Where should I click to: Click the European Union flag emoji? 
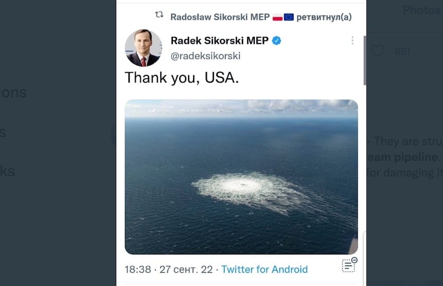289,17
